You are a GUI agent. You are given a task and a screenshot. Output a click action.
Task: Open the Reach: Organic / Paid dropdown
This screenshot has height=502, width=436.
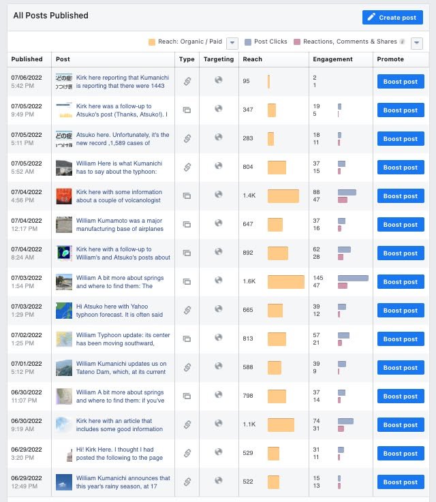pos(232,43)
